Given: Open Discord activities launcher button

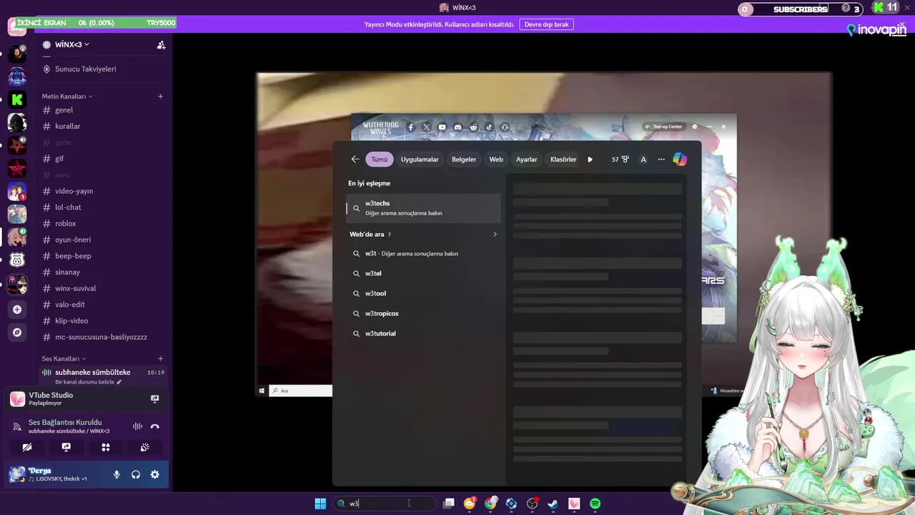Looking at the screenshot, I should point(106,447).
